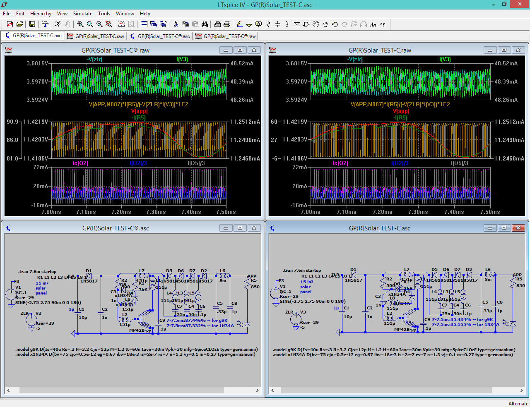Click the Pan magnifier icon
This screenshot has height=407, width=530.
click(x=90, y=24)
